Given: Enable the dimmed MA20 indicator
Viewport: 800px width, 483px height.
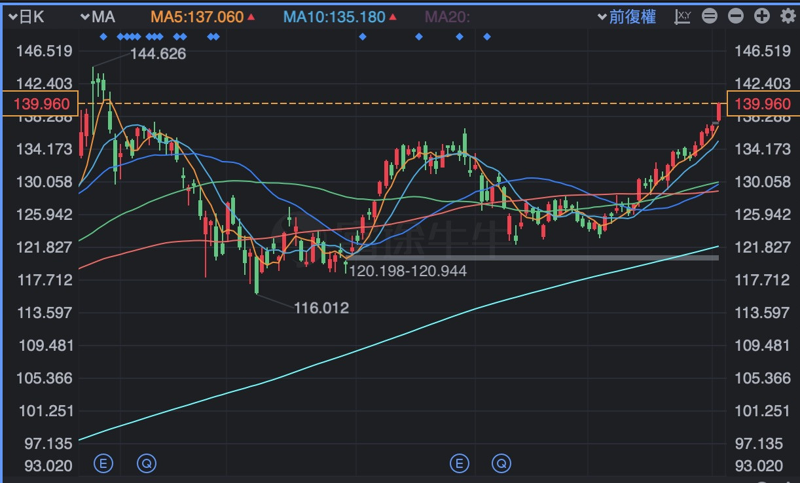Looking at the screenshot, I should pyautogui.click(x=448, y=17).
